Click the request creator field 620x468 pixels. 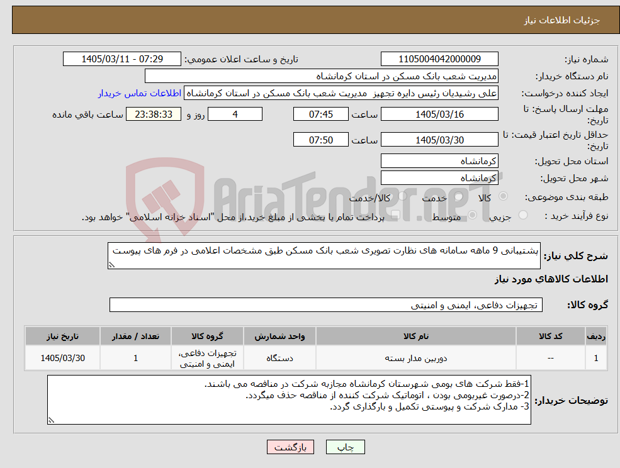341,93
